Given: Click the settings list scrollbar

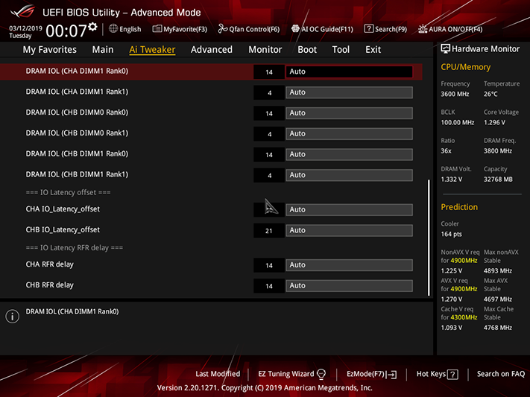Looking at the screenshot, I should 429,238.
